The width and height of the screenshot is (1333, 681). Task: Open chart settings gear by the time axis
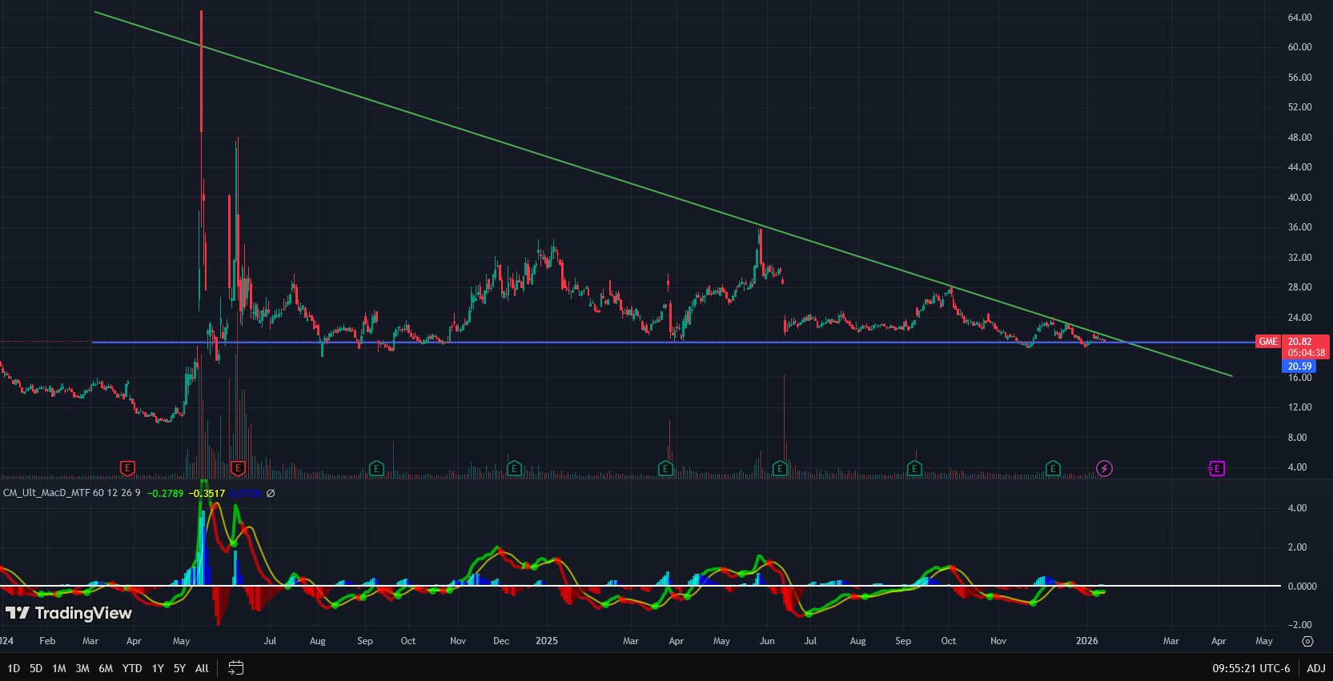(1307, 641)
